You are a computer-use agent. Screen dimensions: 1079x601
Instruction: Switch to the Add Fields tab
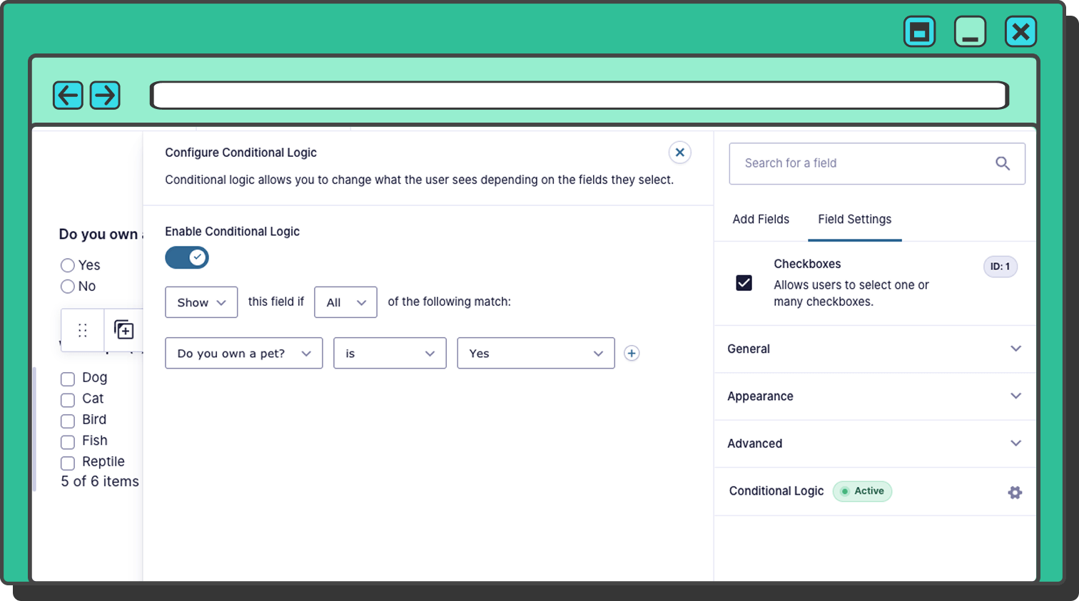click(x=761, y=219)
